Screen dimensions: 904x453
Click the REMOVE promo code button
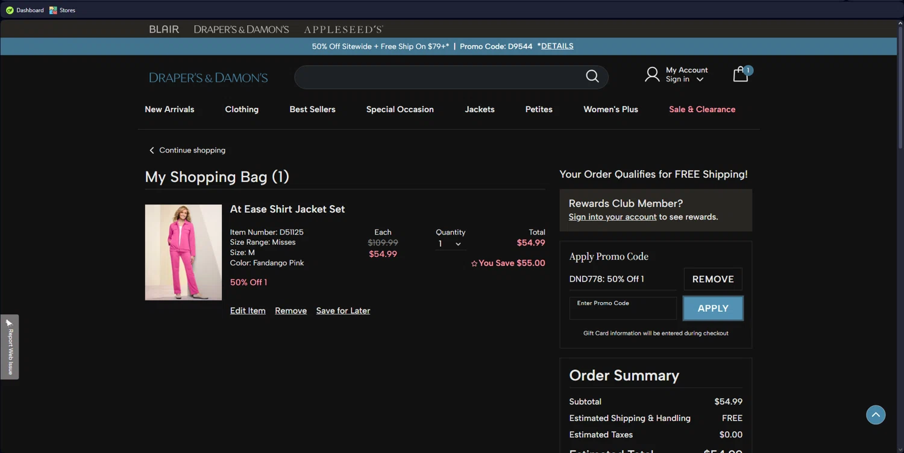[x=713, y=279]
